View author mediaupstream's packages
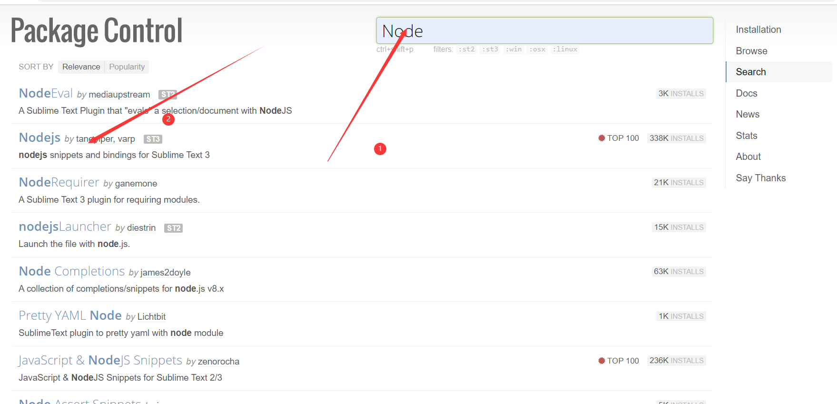The width and height of the screenshot is (837, 404). 119,95
